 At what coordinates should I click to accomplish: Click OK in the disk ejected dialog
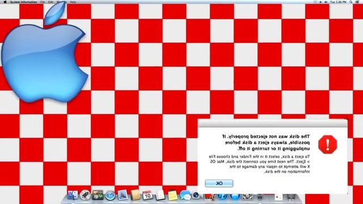[219, 184]
